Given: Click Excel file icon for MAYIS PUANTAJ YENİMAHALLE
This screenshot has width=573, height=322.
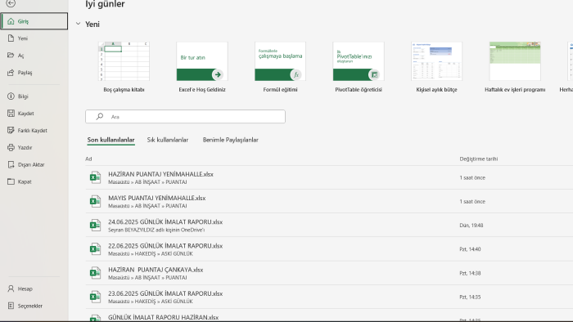Looking at the screenshot, I should tap(95, 201).
